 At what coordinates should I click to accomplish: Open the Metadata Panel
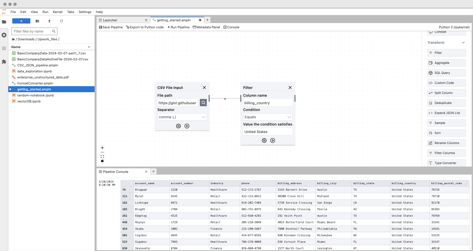(206, 27)
